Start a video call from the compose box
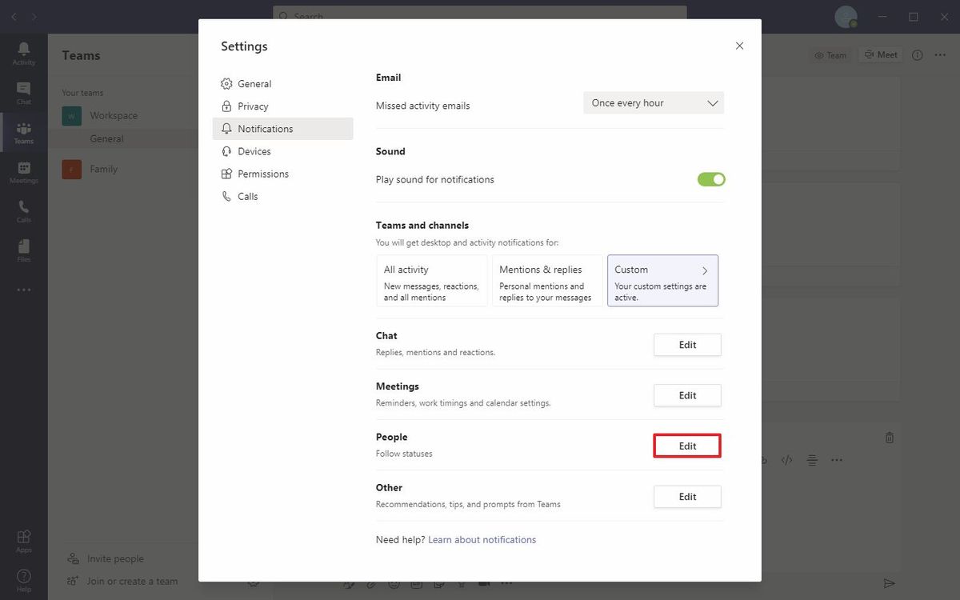Viewport: 960px width, 600px height. tap(483, 583)
